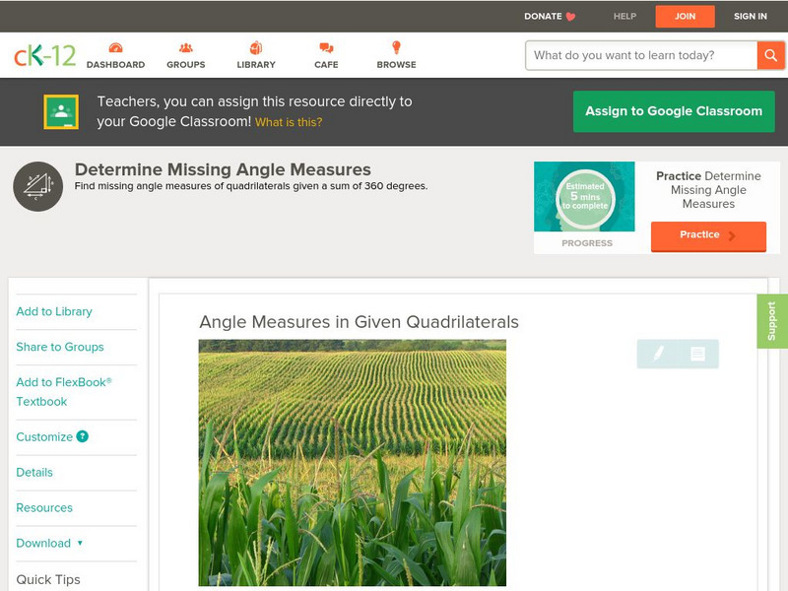Click the estimated 5 mins progress thumbnail
This screenshot has width=788, height=591.
(584, 196)
